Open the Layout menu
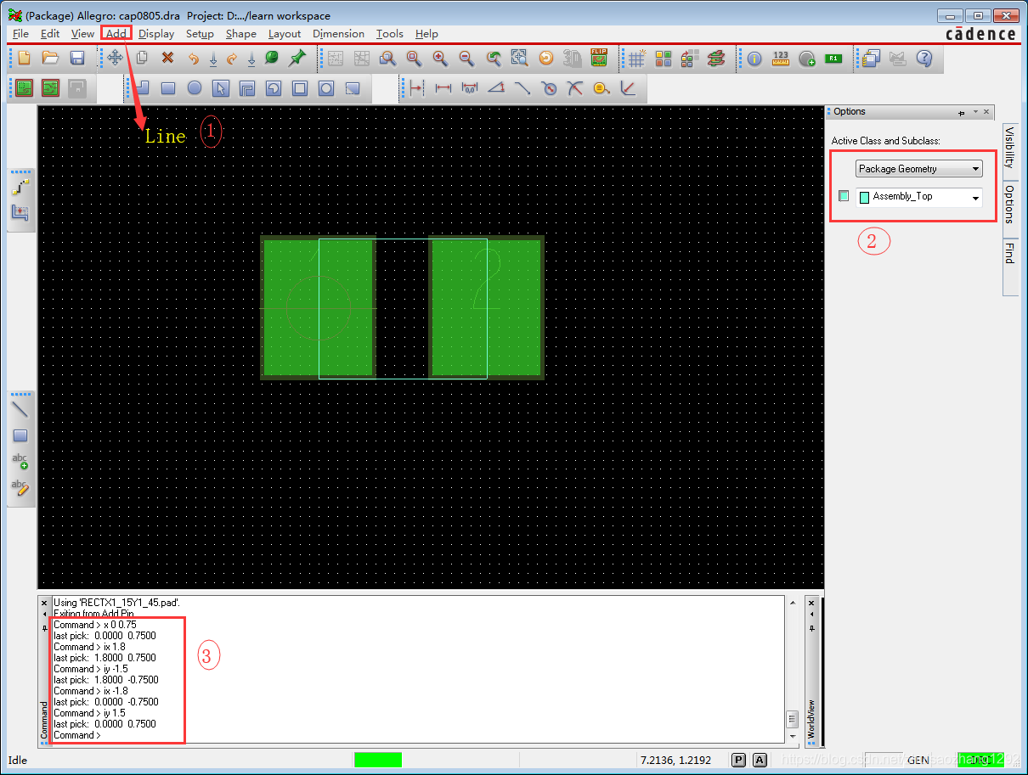The width and height of the screenshot is (1028, 775). click(285, 34)
